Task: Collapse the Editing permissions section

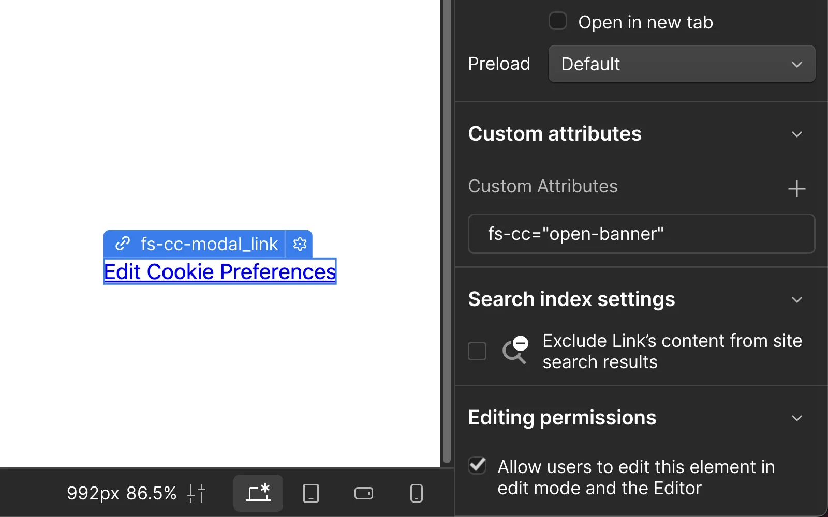Action: click(x=796, y=418)
